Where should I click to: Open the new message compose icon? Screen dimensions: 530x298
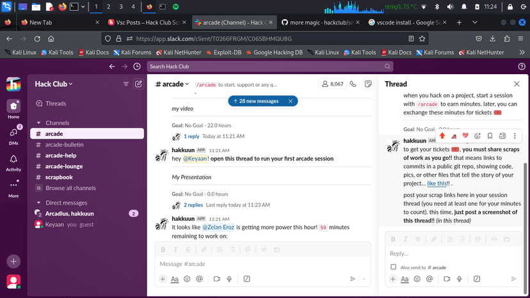point(138,84)
